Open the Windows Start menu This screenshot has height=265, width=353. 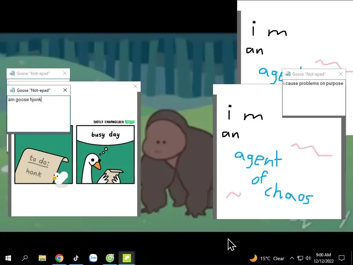pyautogui.click(x=8, y=258)
